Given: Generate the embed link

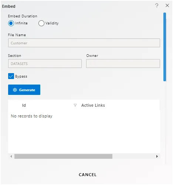Looking at the screenshot, I should click(24, 90).
